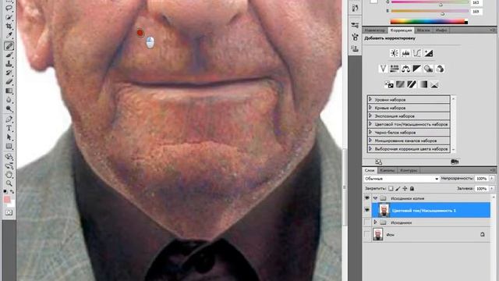This screenshot has width=499, height=281.
Task: Add a Gradient Map adjustment
Action: pyautogui.click(x=423, y=84)
